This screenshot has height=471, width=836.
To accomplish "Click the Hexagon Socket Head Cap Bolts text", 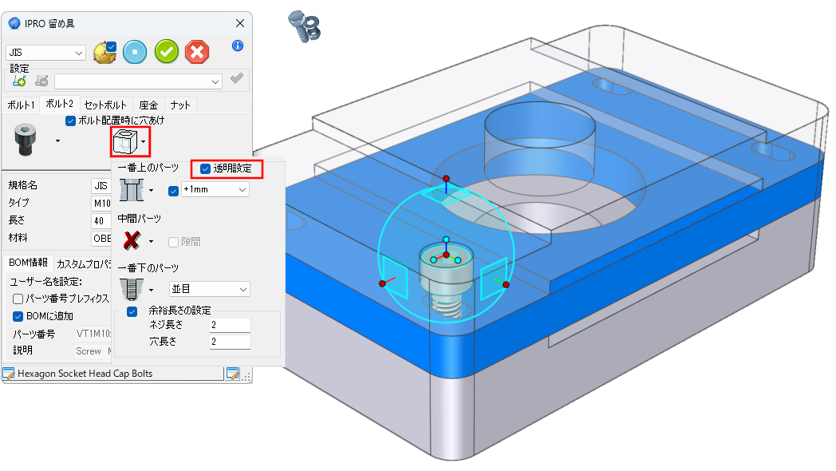I will pos(85,374).
